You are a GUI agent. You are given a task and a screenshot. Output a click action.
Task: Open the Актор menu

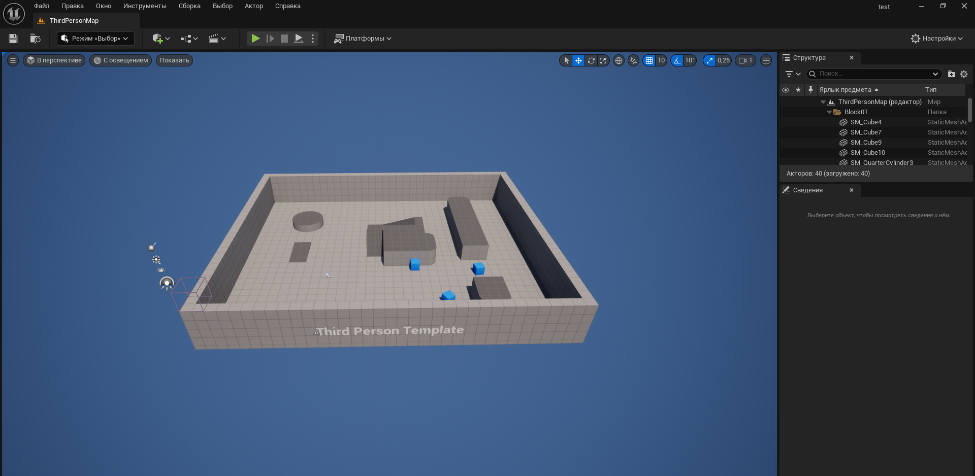(254, 6)
